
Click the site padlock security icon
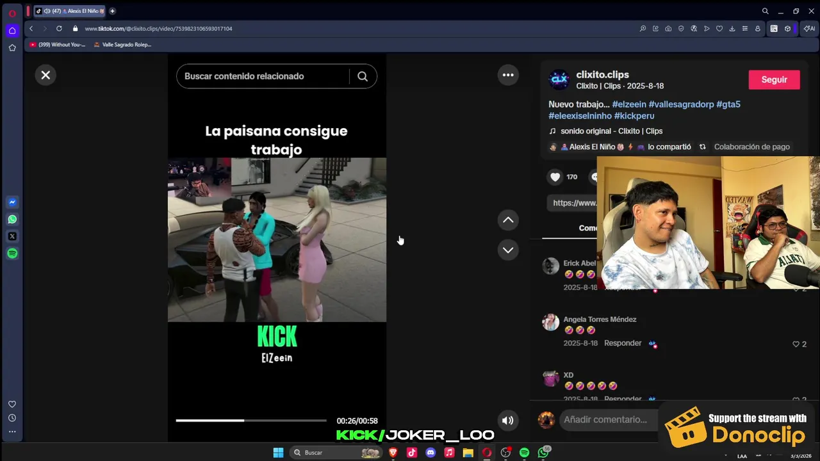(75, 28)
